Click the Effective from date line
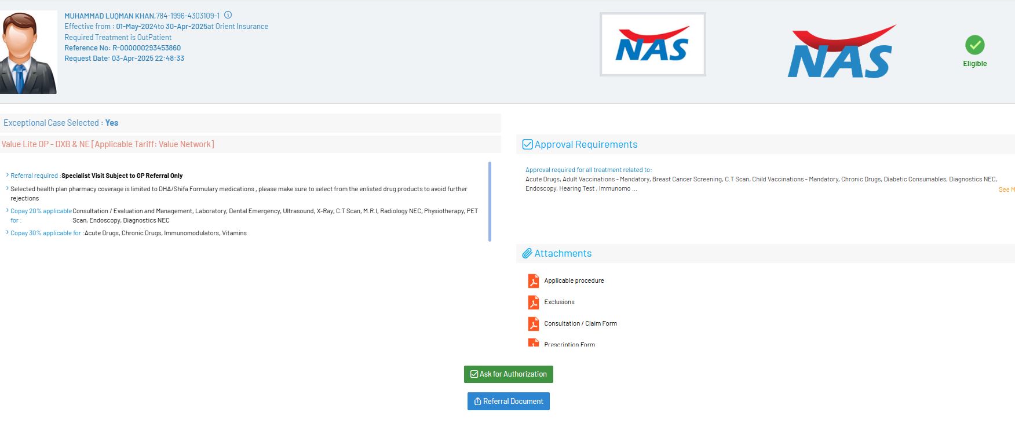Image resolution: width=1015 pixels, height=434 pixels. pos(166,26)
